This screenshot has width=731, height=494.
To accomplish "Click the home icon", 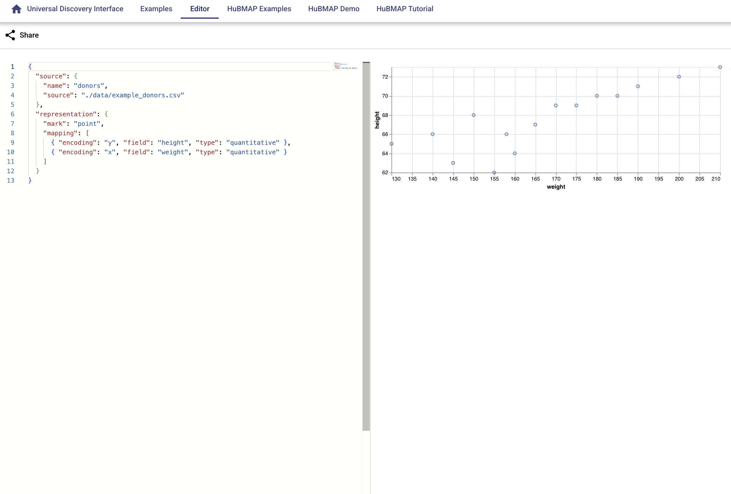I will coord(16,9).
